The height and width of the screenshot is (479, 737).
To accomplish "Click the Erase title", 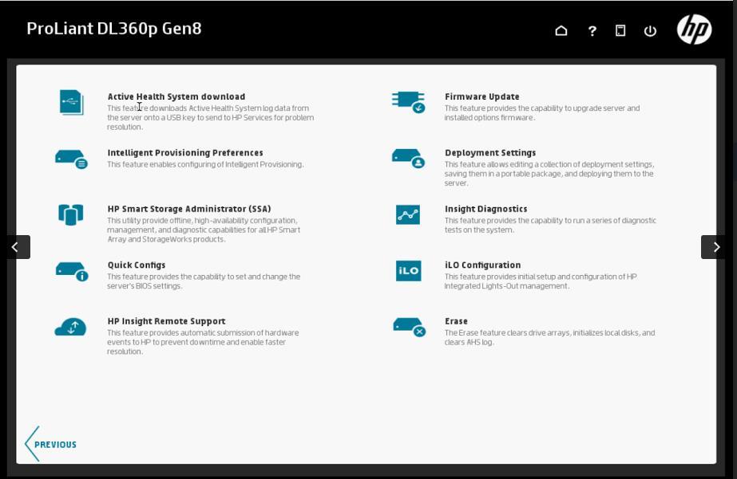I will point(456,321).
